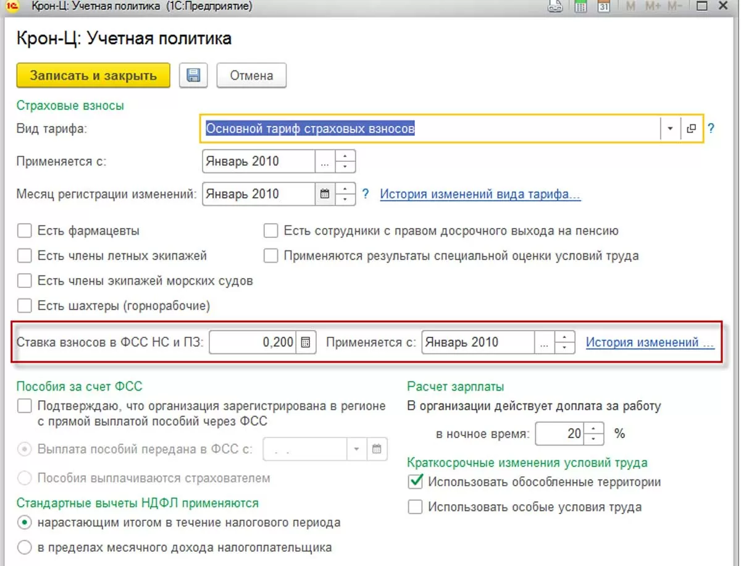Click the save diskette icon

pyautogui.click(x=193, y=75)
